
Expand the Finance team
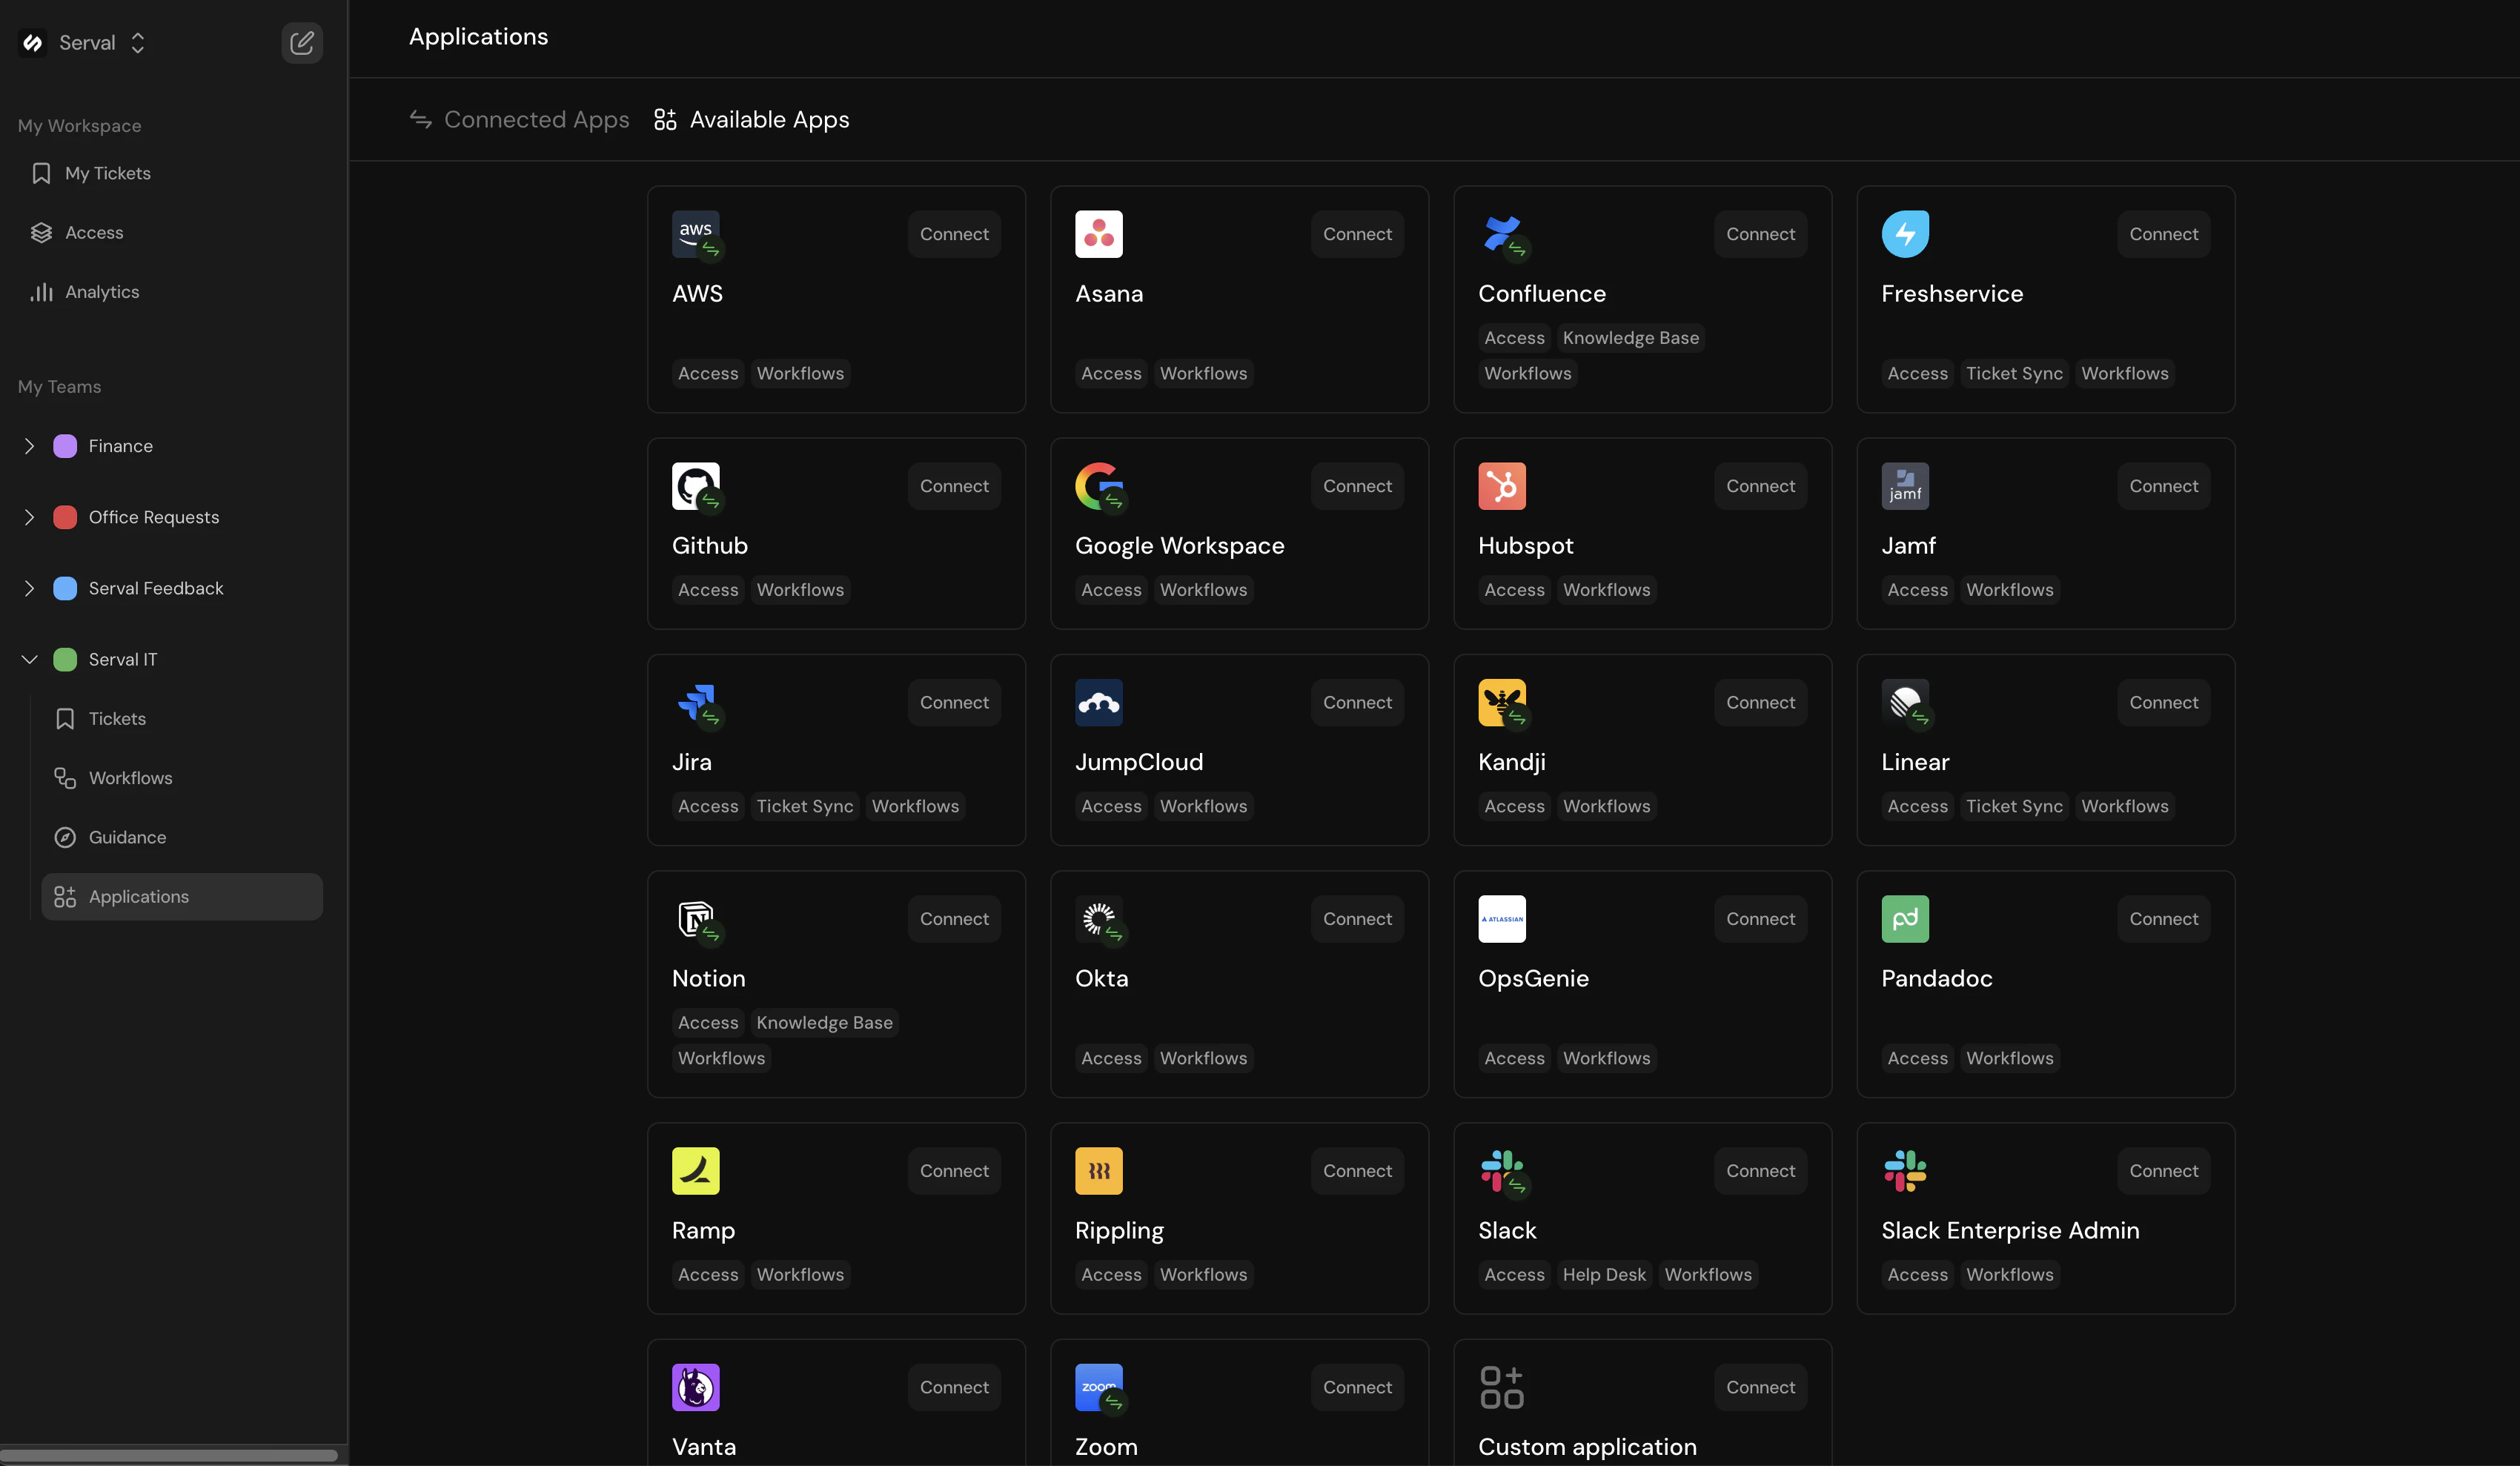[x=30, y=446]
